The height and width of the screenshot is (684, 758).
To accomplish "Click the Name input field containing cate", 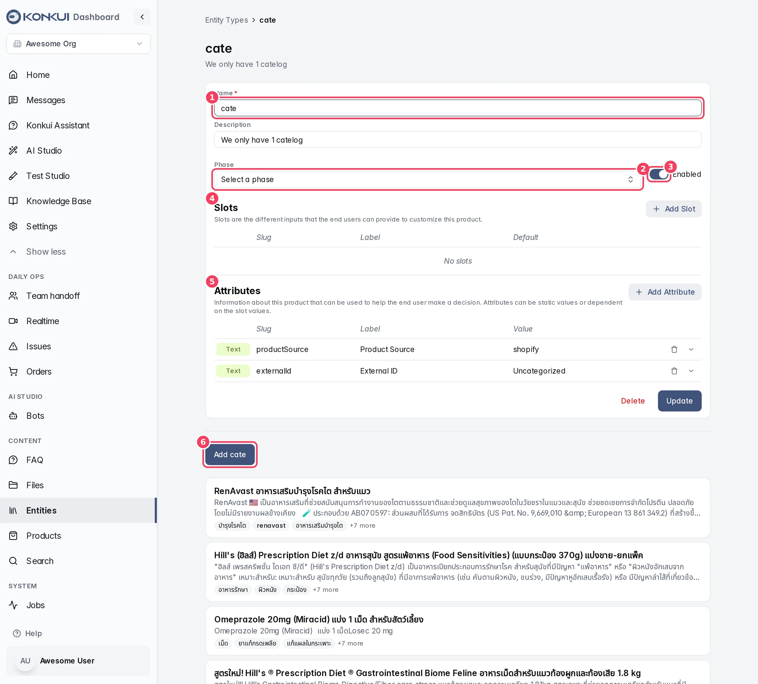I will click(x=458, y=108).
